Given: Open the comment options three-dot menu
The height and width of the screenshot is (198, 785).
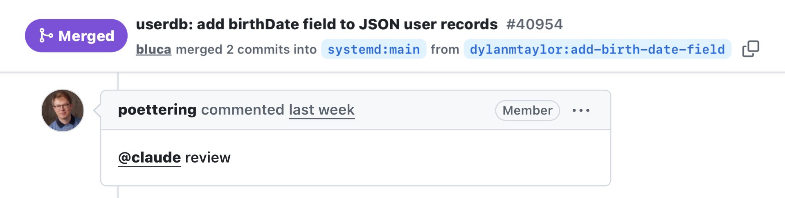Looking at the screenshot, I should point(581,110).
